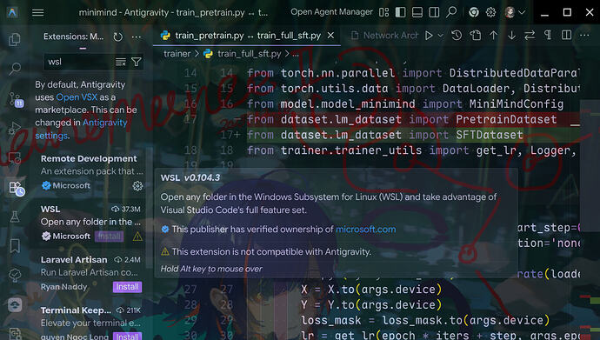Swap left and right diff sides

(x=530, y=36)
